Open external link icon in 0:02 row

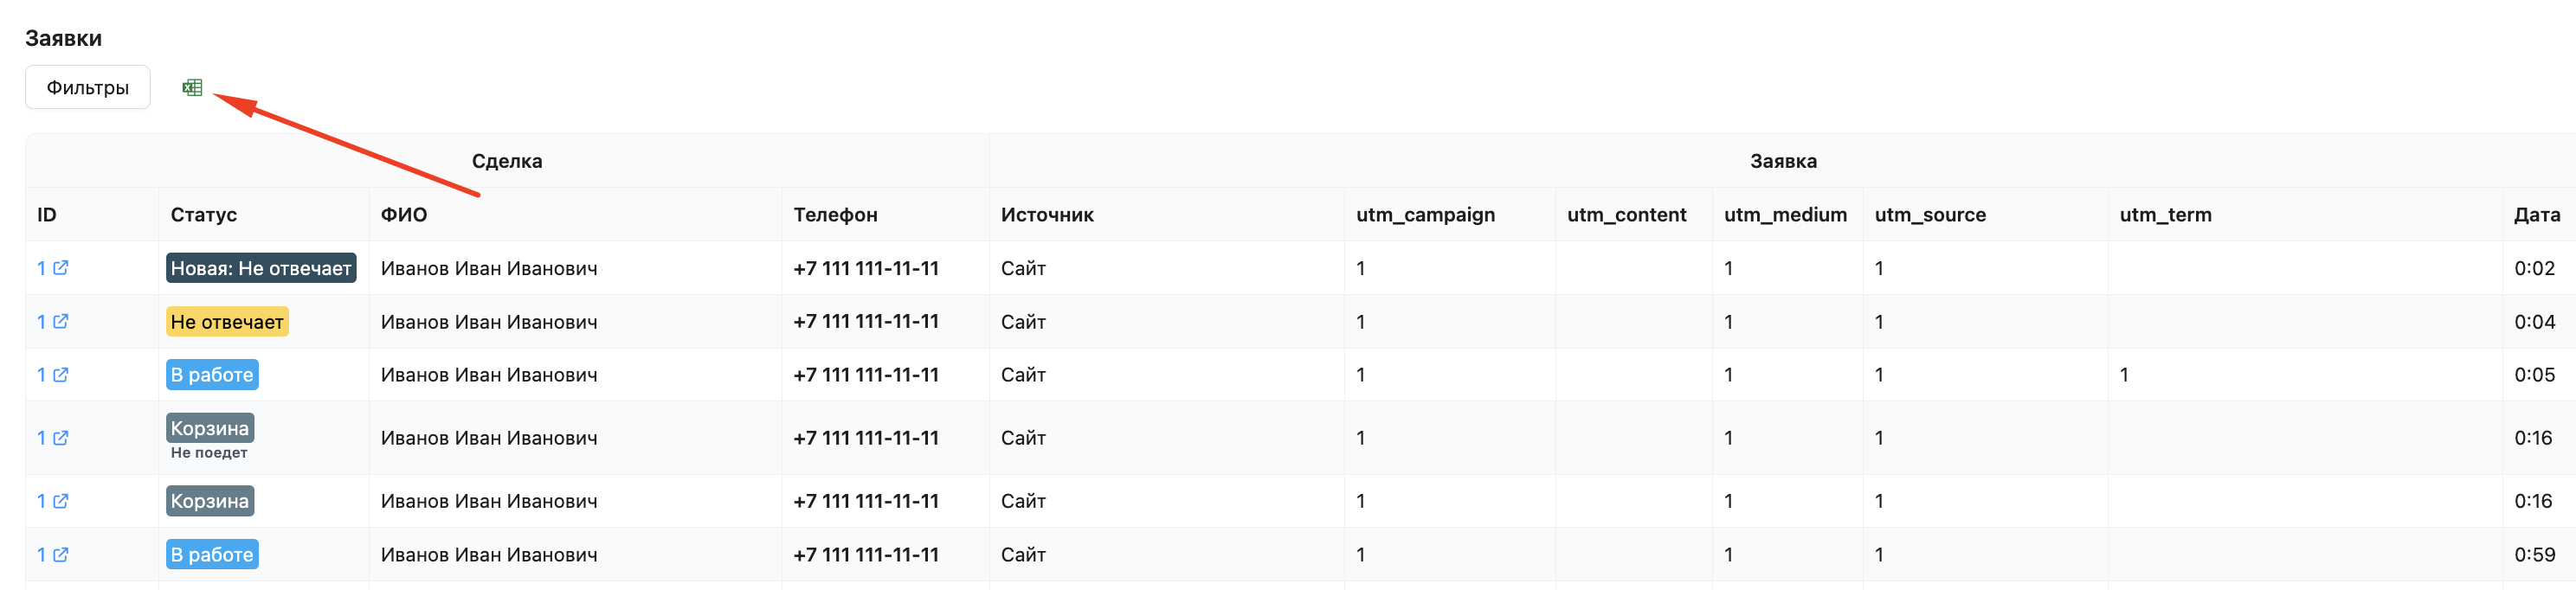coord(61,268)
